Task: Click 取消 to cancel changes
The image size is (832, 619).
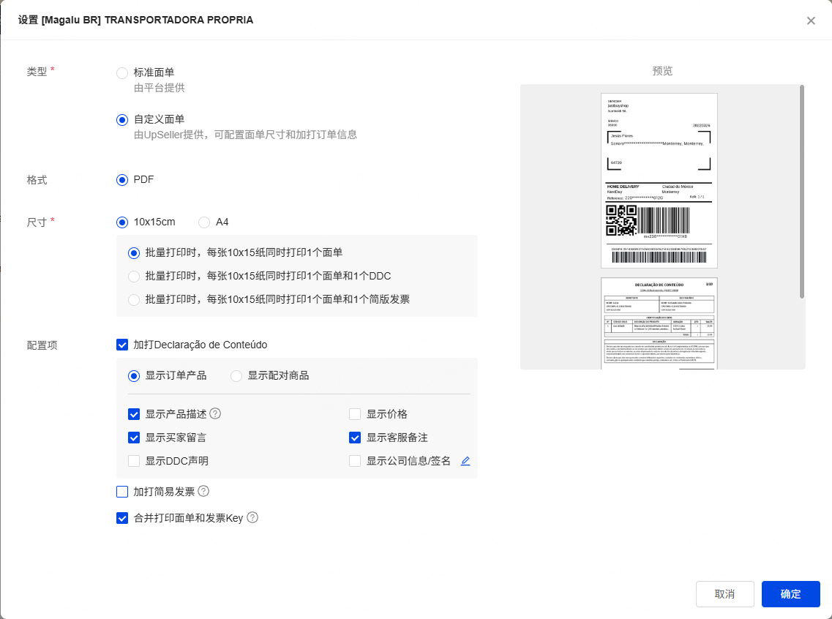Action: (724, 594)
